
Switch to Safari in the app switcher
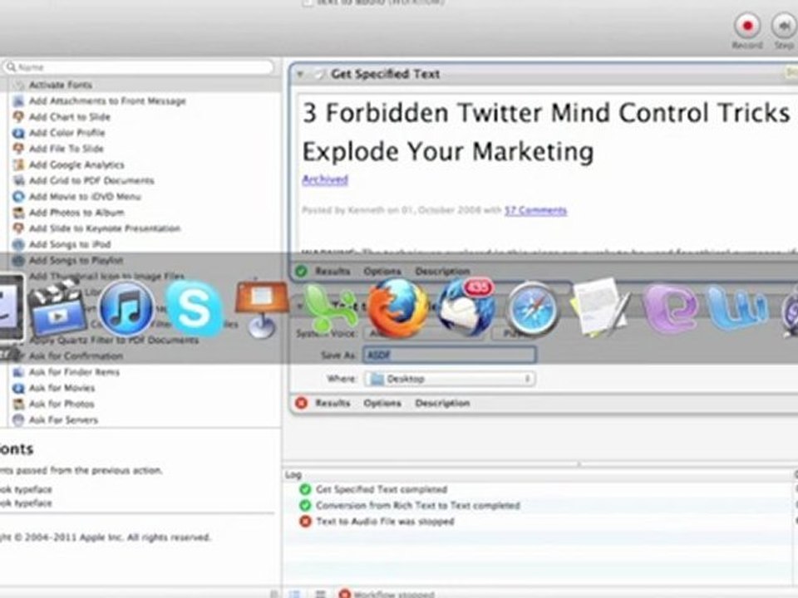[x=532, y=309]
